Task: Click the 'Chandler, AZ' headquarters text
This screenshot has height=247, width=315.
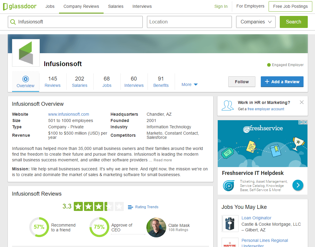Action: [x=159, y=114]
